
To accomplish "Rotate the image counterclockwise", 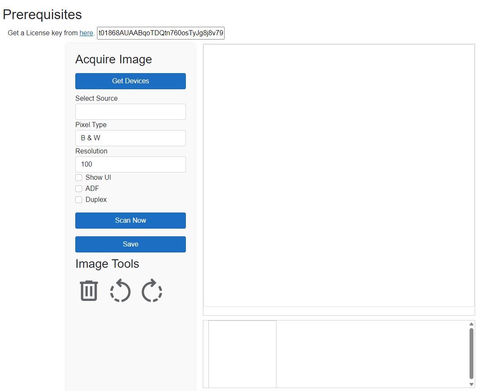I will [x=120, y=291].
